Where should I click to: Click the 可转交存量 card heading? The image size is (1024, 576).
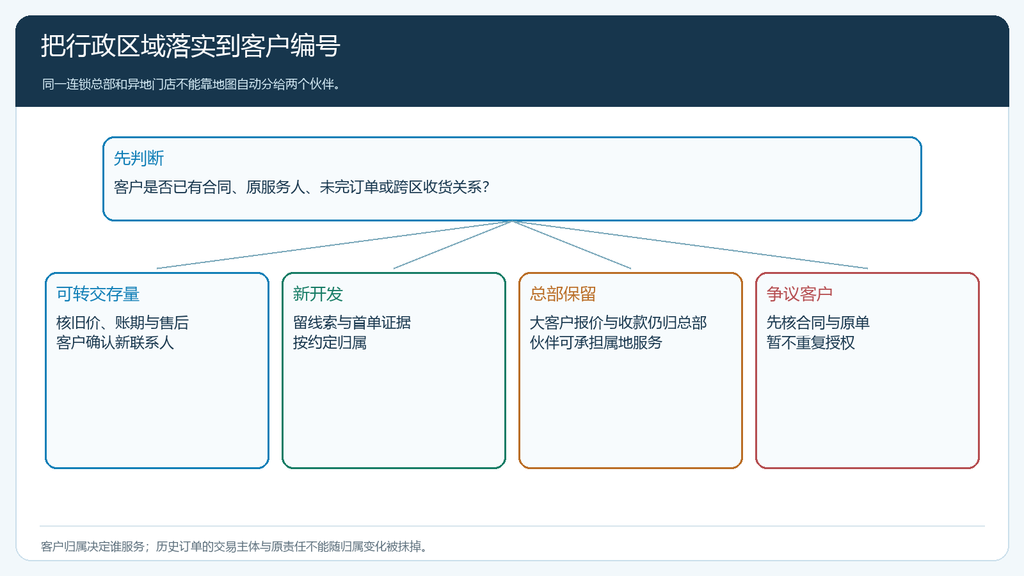98,294
